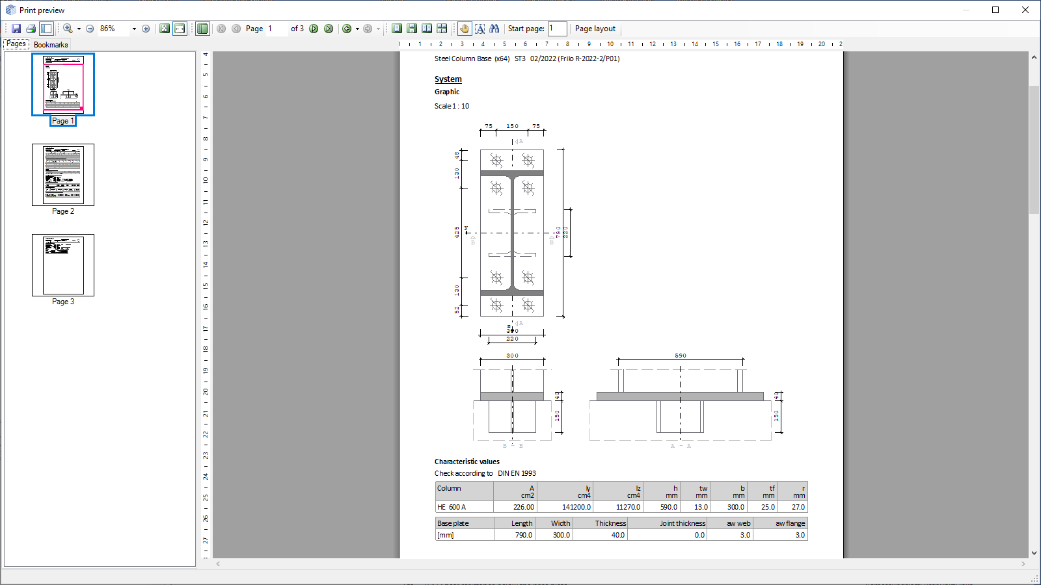
Task: Click the 'Characteristic values' heading
Action: click(x=467, y=461)
